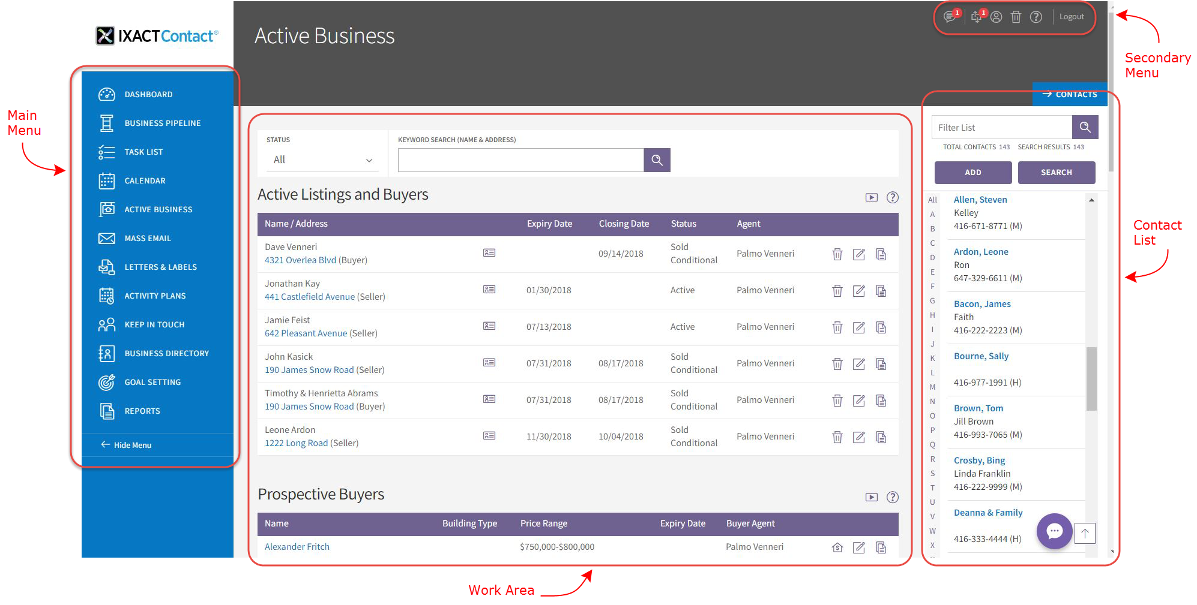The height and width of the screenshot is (605, 1197).
Task: Open contact card icon for Jamie Feist
Action: (489, 326)
